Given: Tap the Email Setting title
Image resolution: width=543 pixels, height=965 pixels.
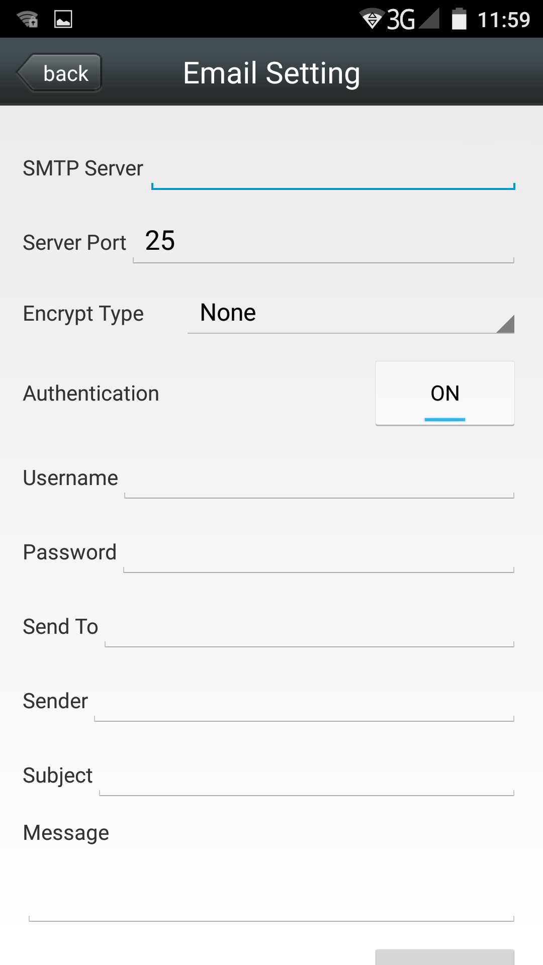Looking at the screenshot, I should tap(271, 73).
